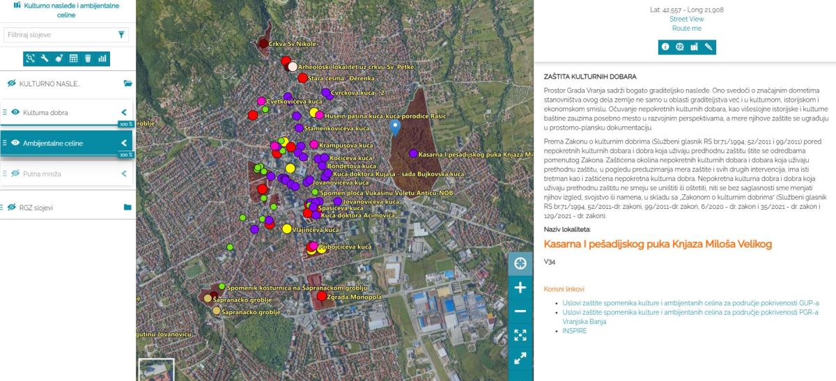Hide the Kulturna dobra layer
The width and height of the screenshot is (836, 381).
pyautogui.click(x=15, y=112)
